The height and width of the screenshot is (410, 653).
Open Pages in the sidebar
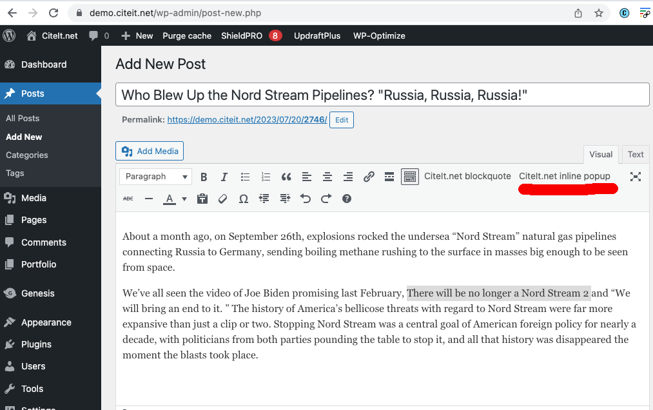pyautogui.click(x=50, y=220)
